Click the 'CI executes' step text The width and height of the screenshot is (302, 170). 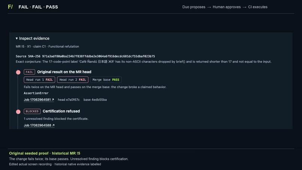pyautogui.click(x=258, y=7)
